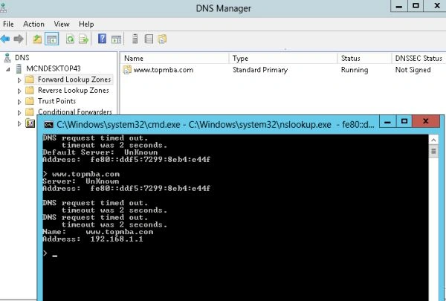Click the Refresh toolbar icon
Image resolution: width=446 pixels, height=301 pixels.
70,39
